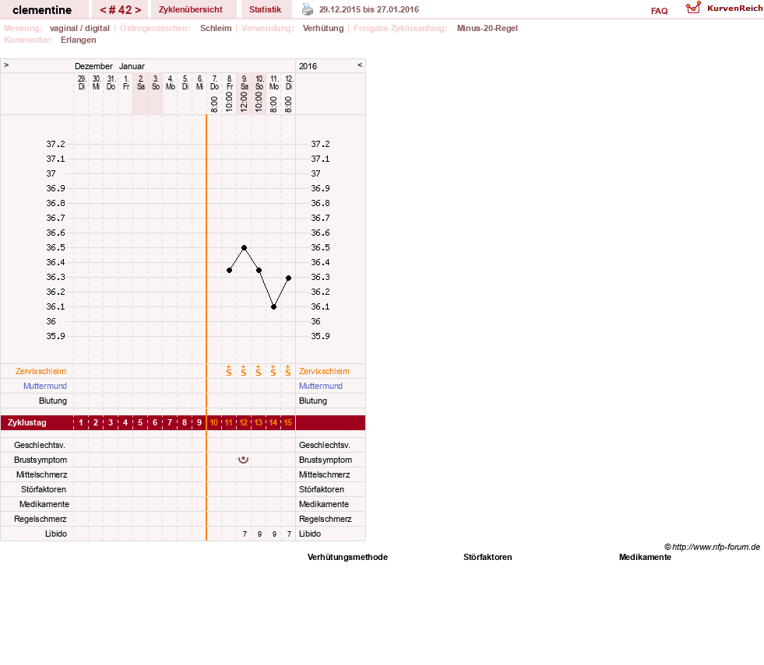Select the temperature point on Jan 10
The width and height of the screenshot is (764, 665).
tap(259, 270)
